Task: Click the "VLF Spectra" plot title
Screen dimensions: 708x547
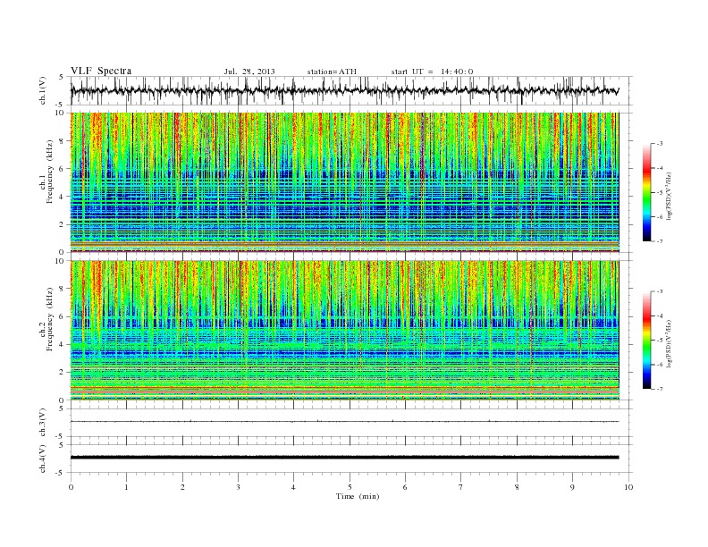Action: pyautogui.click(x=101, y=71)
